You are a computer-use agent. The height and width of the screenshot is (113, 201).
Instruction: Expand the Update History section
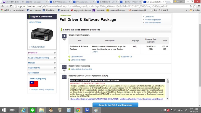click(76, 57)
